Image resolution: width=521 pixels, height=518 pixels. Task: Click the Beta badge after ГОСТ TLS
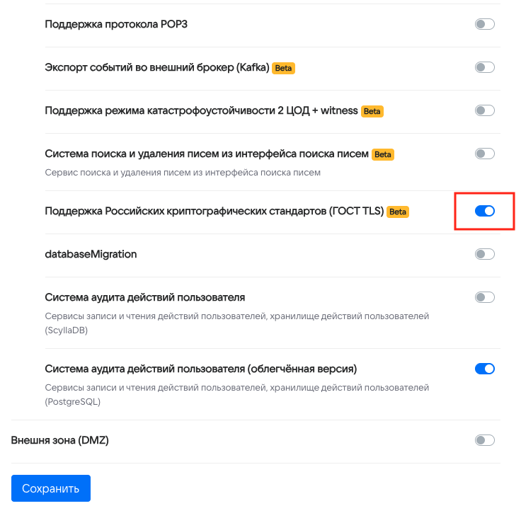tap(398, 212)
